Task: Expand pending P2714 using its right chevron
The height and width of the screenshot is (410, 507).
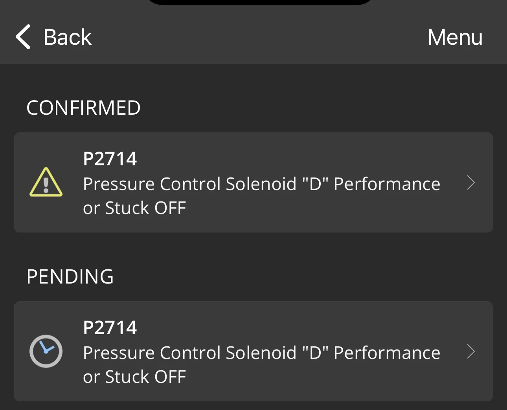Action: pyautogui.click(x=470, y=351)
